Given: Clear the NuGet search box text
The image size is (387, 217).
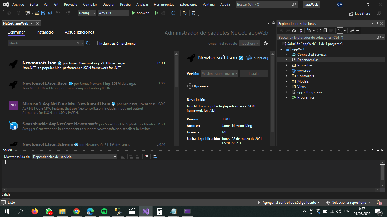Looking at the screenshot, I should pyautogui.click(x=78, y=43).
